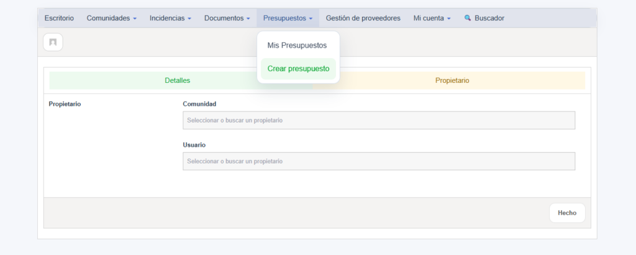Image resolution: width=636 pixels, height=255 pixels.
Task: Open Gestión de proveedores
Action: coord(363,18)
